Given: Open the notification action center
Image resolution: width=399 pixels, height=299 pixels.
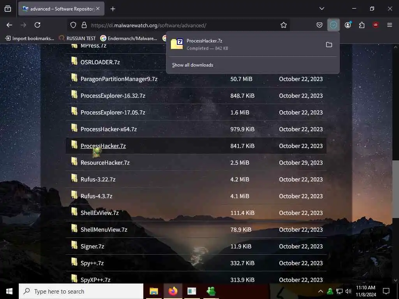Looking at the screenshot, I should (x=386, y=291).
